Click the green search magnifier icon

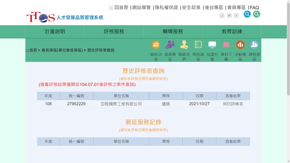click(256, 14)
